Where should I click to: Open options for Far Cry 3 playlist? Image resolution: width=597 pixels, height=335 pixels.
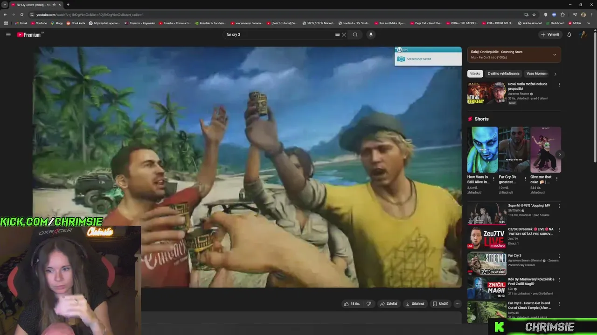point(559,256)
